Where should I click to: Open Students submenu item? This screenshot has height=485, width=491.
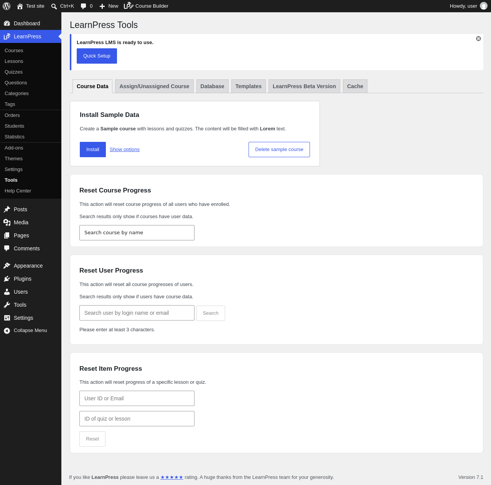tap(31, 126)
